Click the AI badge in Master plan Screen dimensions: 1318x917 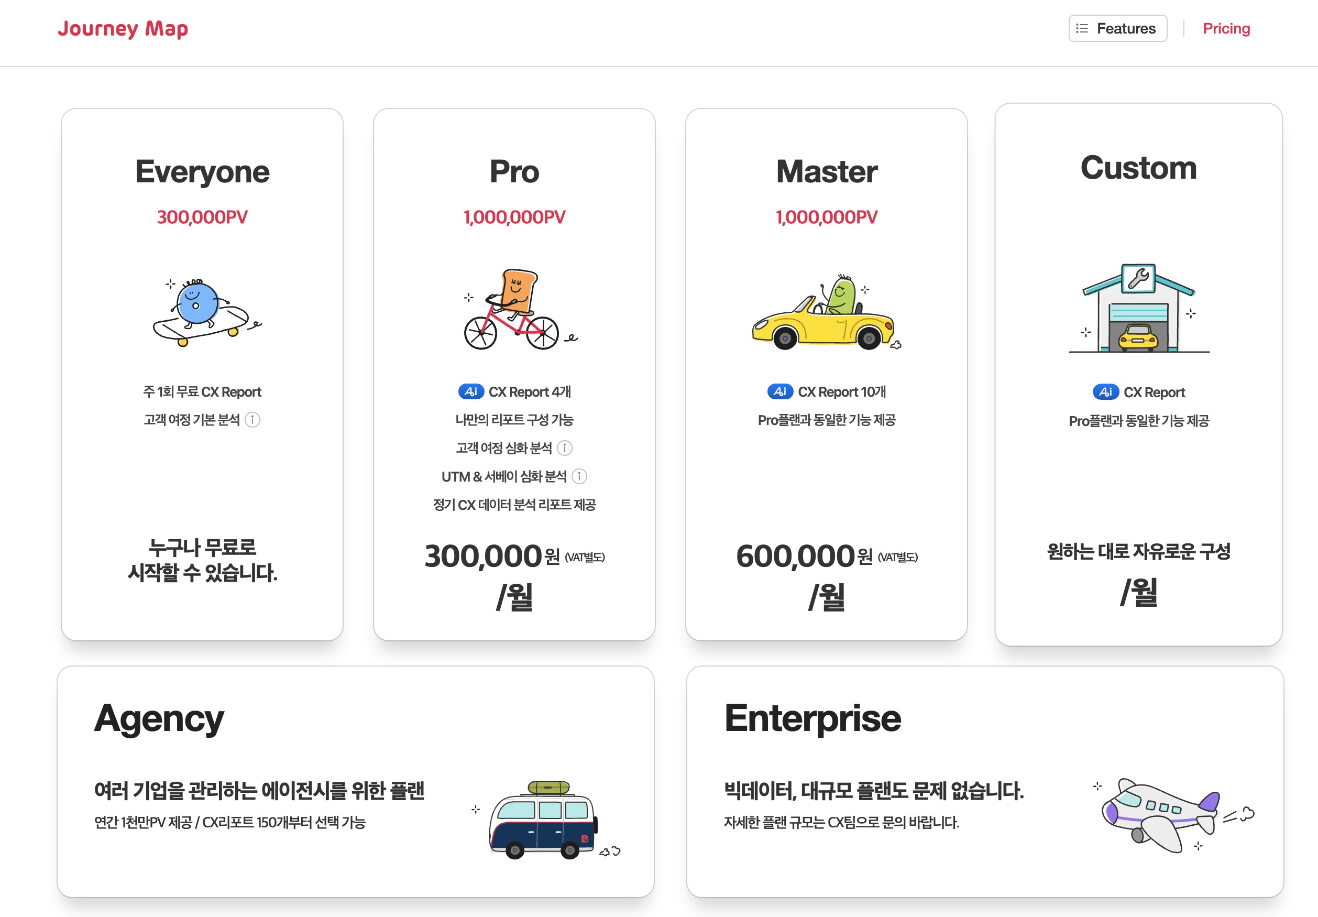(x=779, y=391)
